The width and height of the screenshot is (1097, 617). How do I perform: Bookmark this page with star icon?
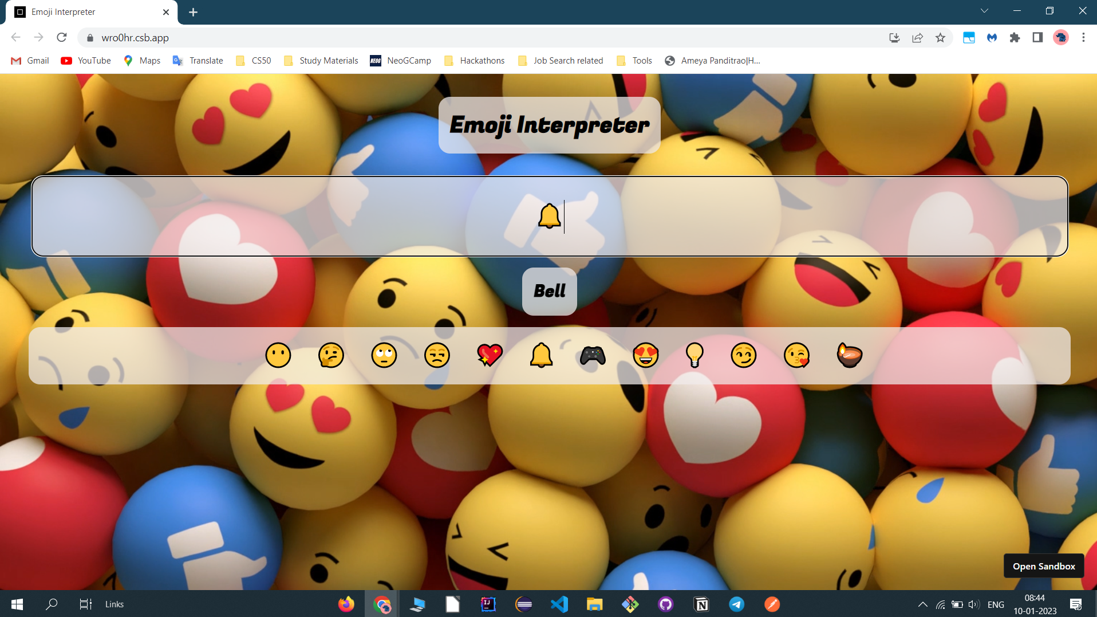[x=940, y=38]
